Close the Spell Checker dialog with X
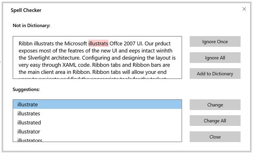 [244, 9]
